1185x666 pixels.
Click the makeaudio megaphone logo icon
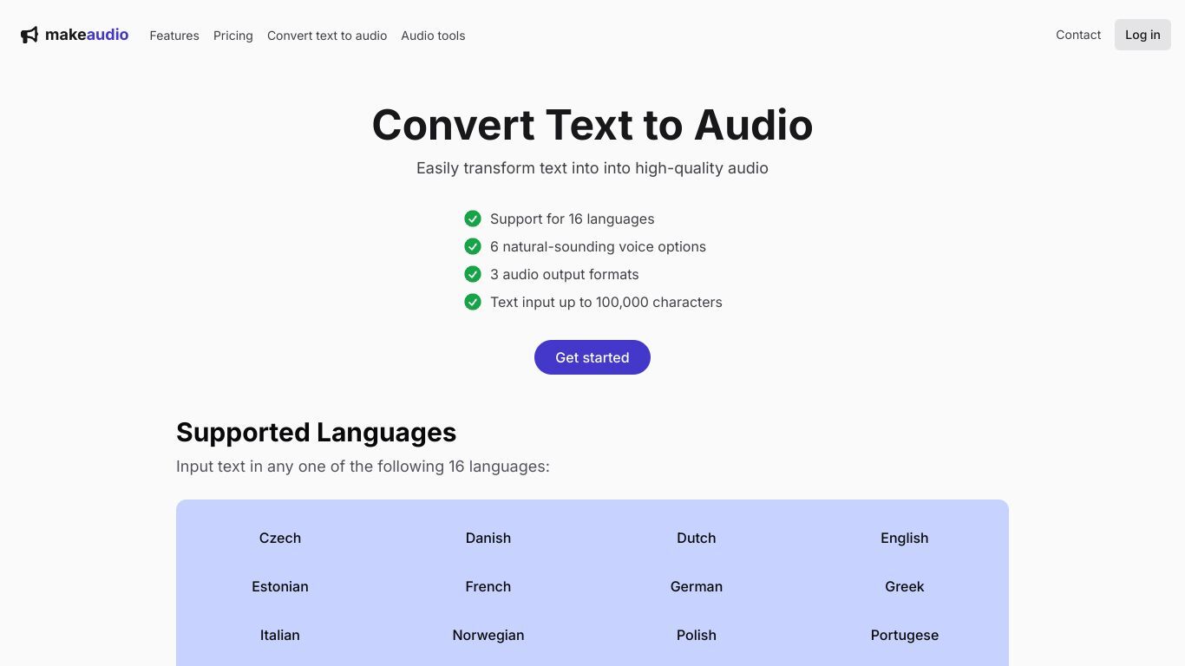pyautogui.click(x=29, y=35)
